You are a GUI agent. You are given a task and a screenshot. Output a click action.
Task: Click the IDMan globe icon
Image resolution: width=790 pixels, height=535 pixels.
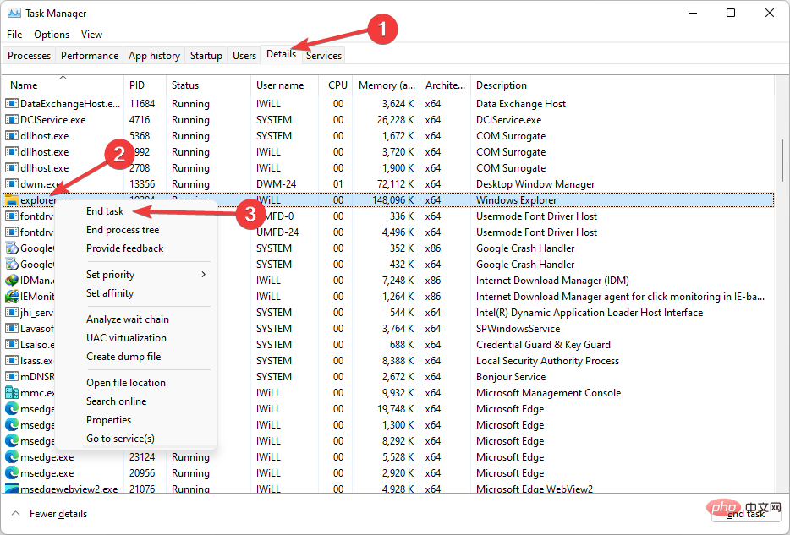pos(12,281)
